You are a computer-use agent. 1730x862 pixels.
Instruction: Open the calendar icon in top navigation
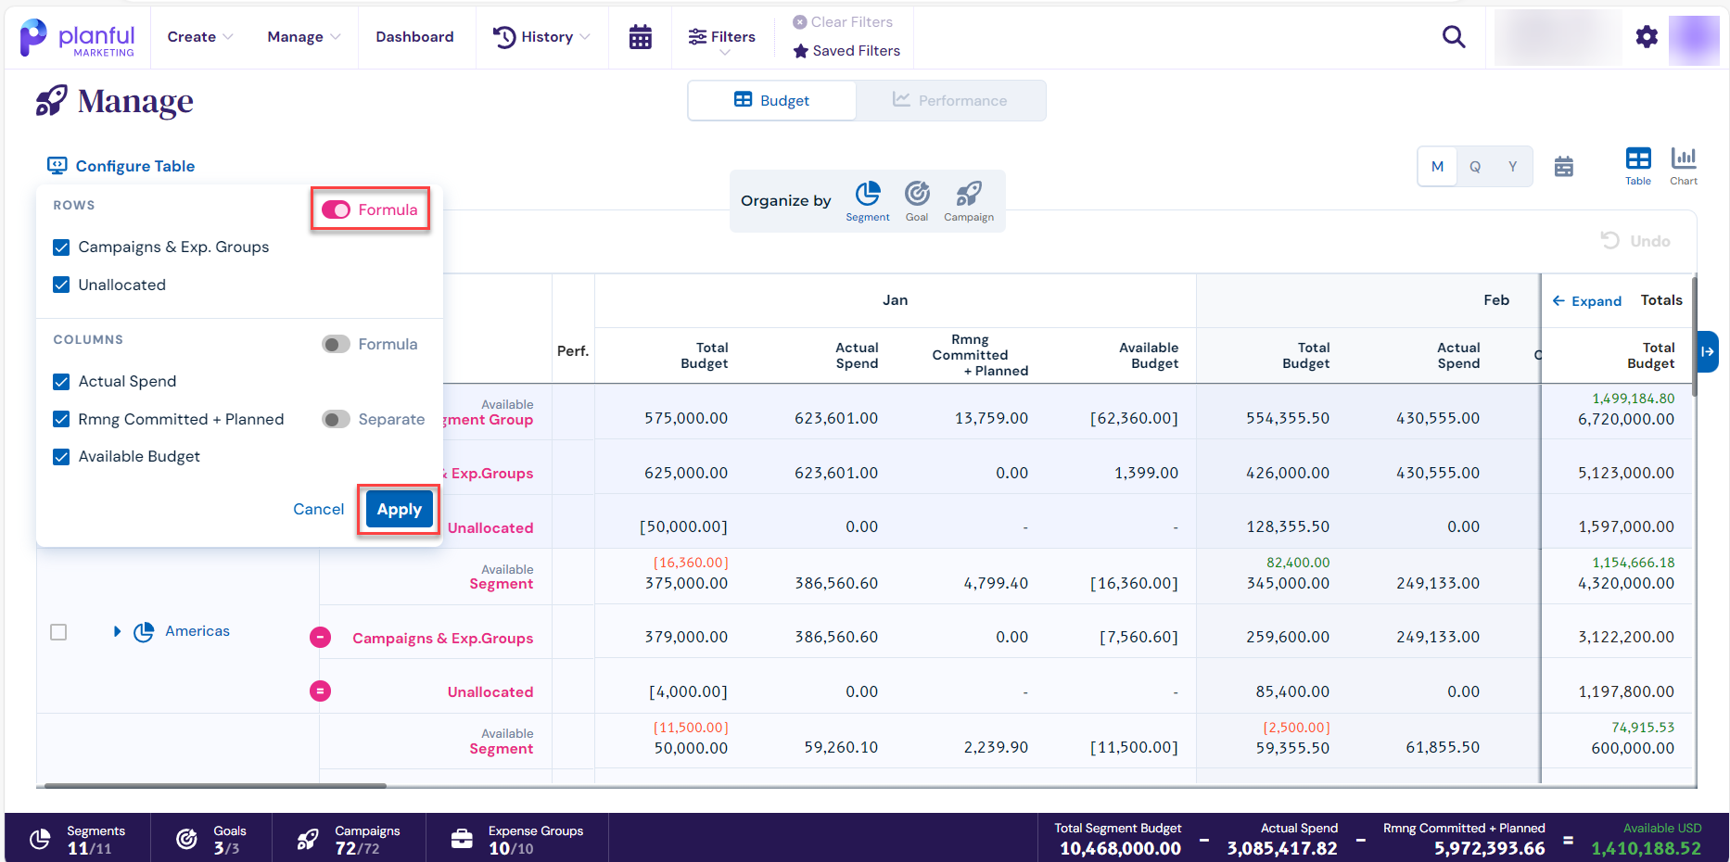coord(640,37)
